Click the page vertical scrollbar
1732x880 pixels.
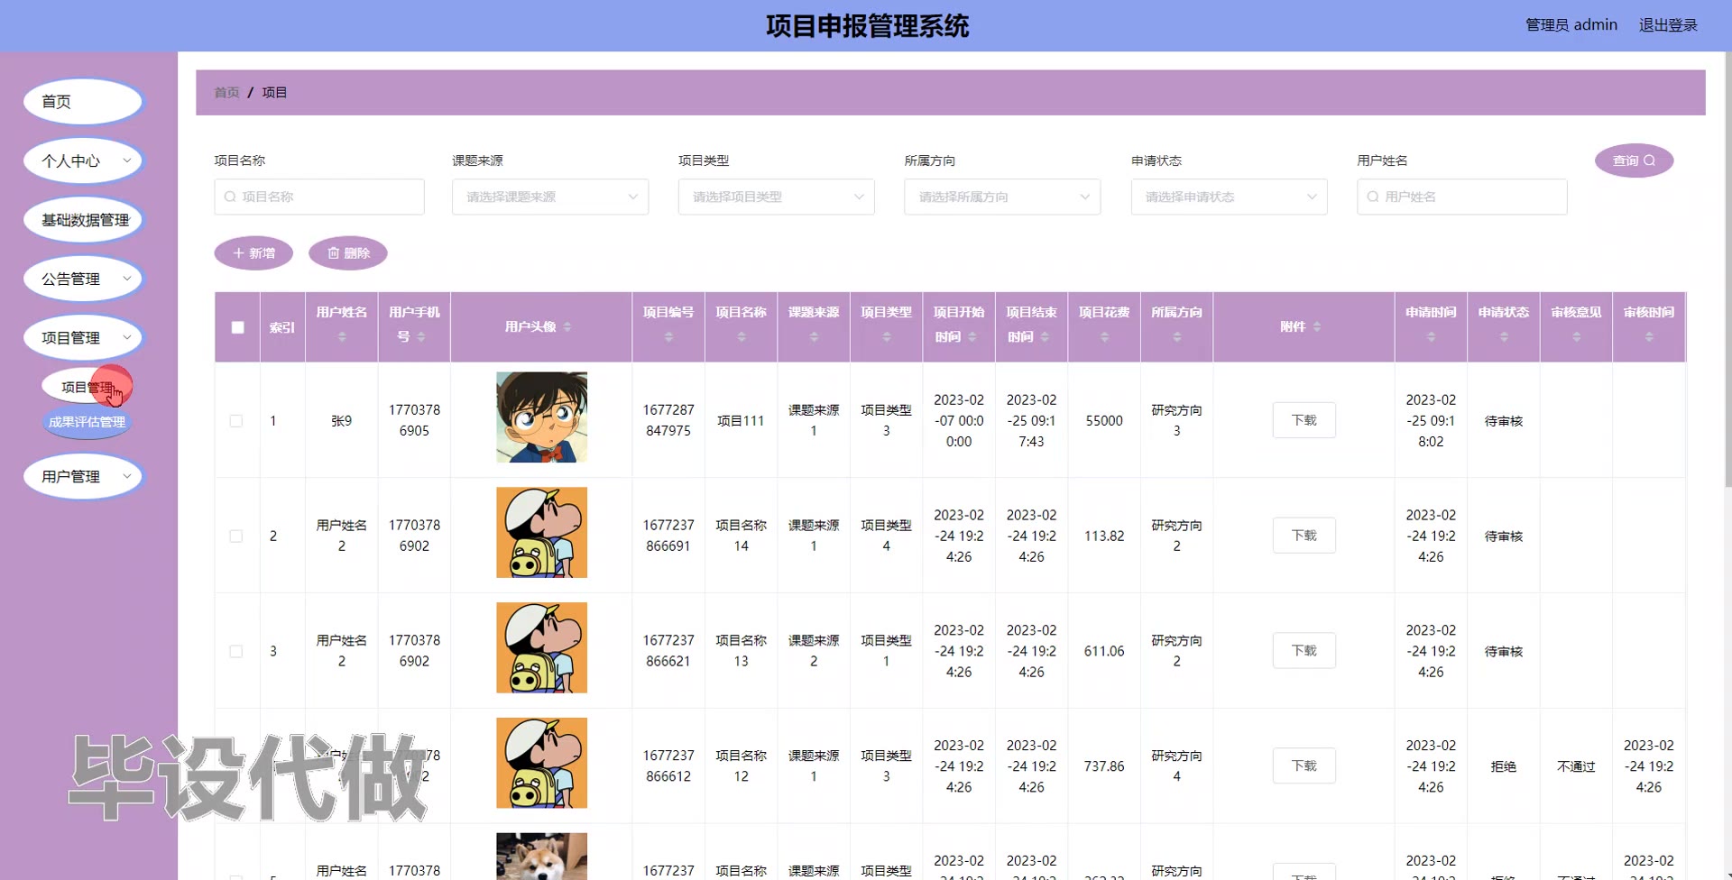(x=1727, y=270)
